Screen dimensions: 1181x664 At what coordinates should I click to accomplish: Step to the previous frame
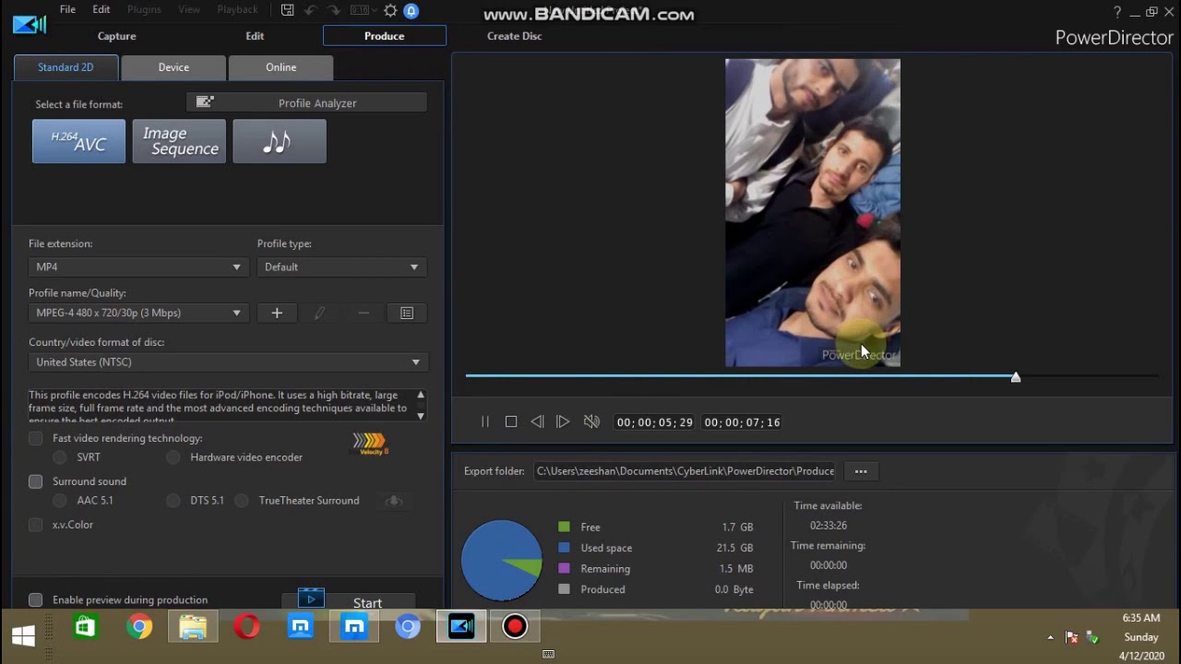coord(537,421)
